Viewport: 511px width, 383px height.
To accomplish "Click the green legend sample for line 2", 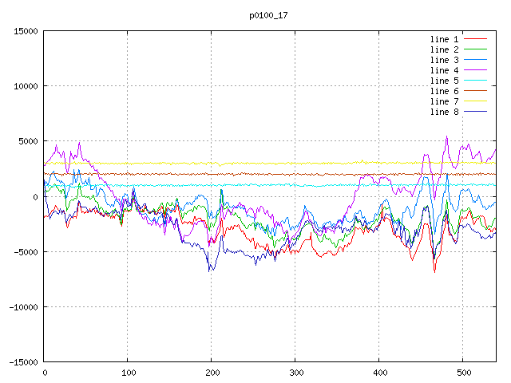I will pyautogui.click(x=475, y=49).
